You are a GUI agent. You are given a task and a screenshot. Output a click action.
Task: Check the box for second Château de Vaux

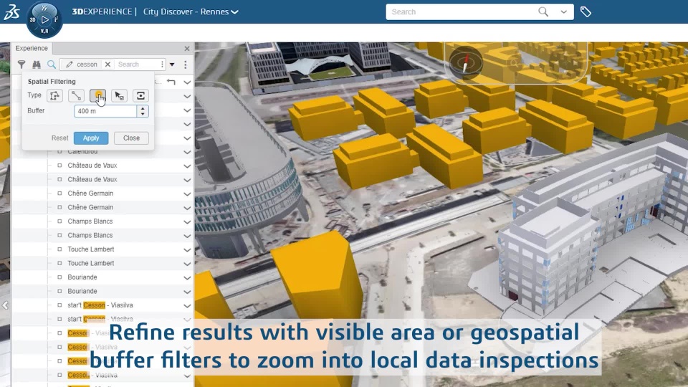(x=59, y=179)
